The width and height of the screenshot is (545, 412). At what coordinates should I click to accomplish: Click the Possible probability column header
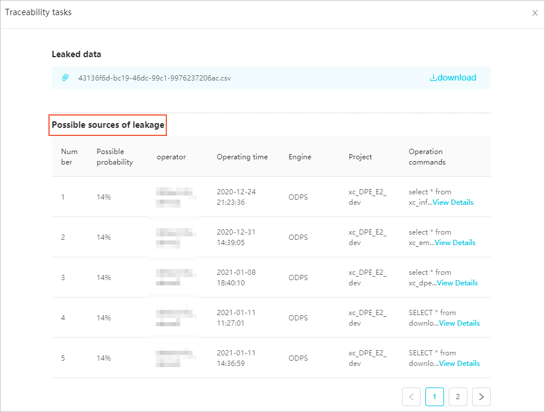point(115,157)
